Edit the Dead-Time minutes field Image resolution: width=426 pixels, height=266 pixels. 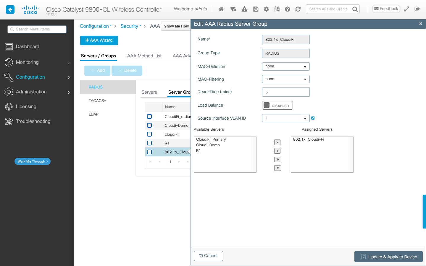[285, 92]
